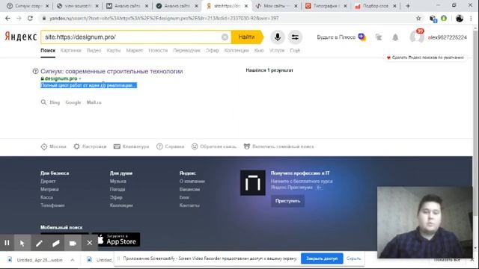Image resolution: width=479 pixels, height=269 pixels.
Task: Open Метрика link in the footer
Action: (x=49, y=189)
